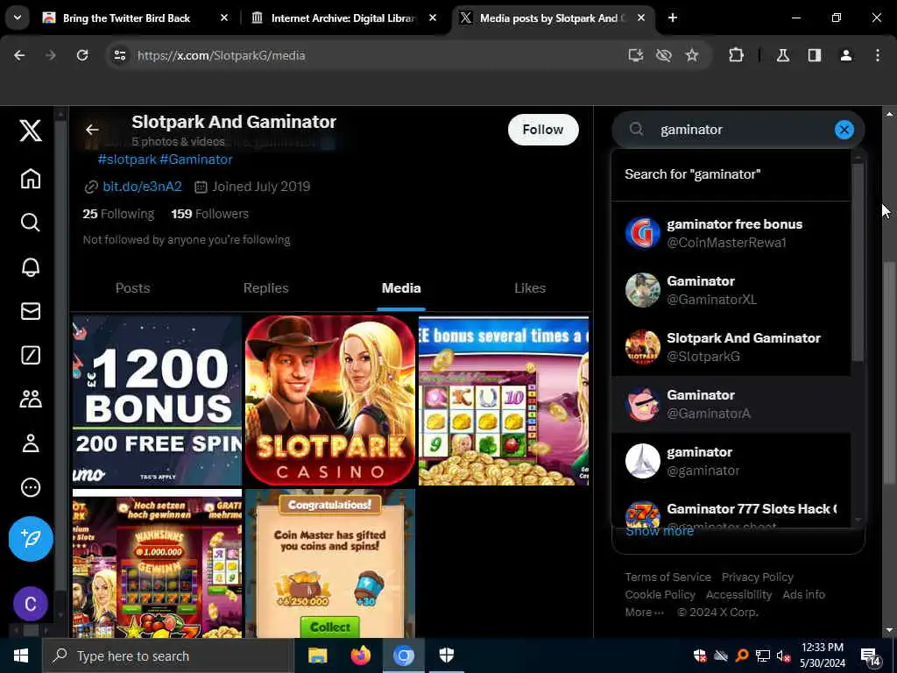Viewport: 897px width, 673px height.
Task: Switch to Internet Archive tab
Action: tap(343, 18)
